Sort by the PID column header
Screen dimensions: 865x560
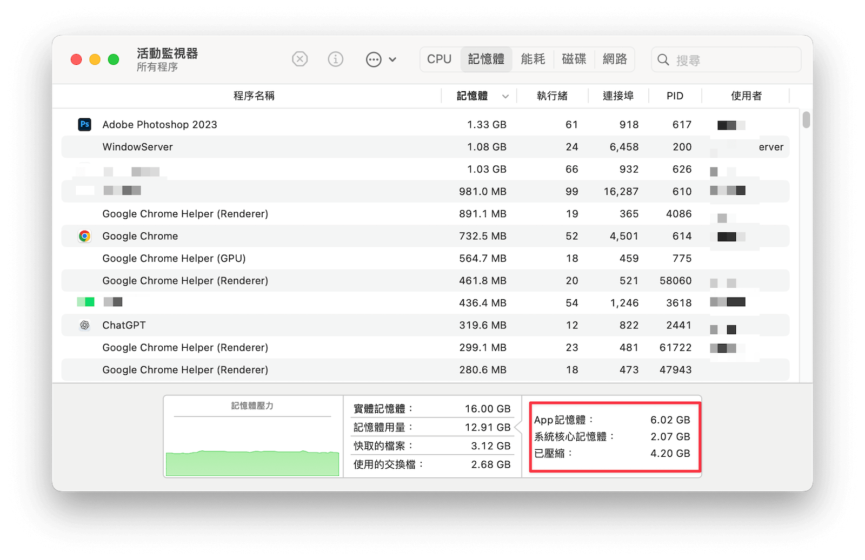click(x=675, y=96)
